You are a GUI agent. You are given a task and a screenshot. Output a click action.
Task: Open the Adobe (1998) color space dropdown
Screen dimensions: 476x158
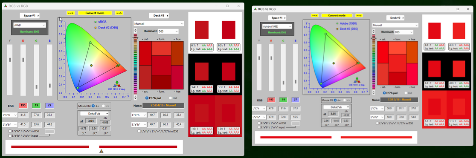pos(276,26)
